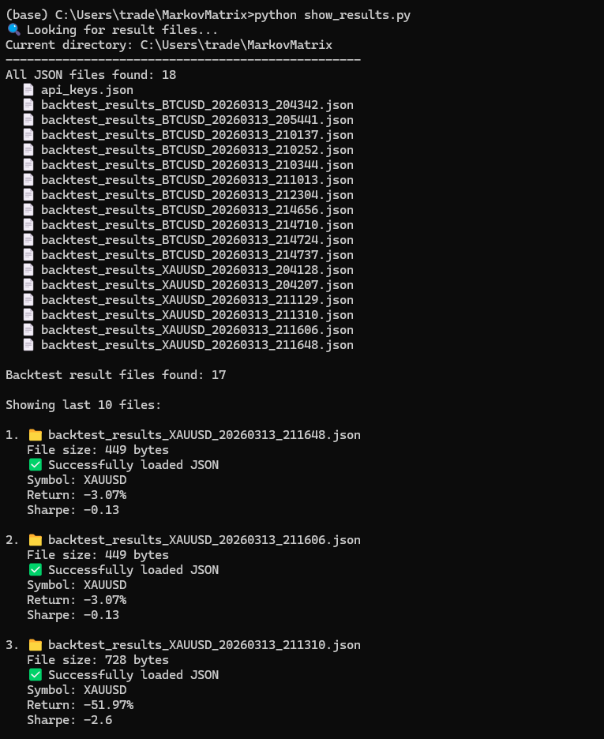Click the file icon beside backtest_results_BTCUSD_20260313_204342.json

pyautogui.click(x=28, y=105)
